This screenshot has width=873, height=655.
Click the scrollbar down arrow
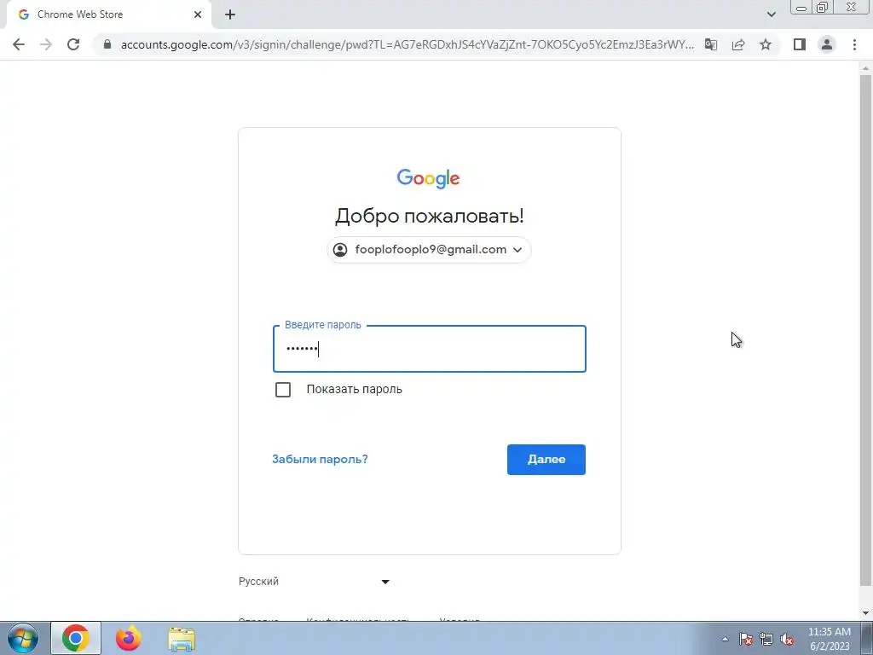point(865,613)
